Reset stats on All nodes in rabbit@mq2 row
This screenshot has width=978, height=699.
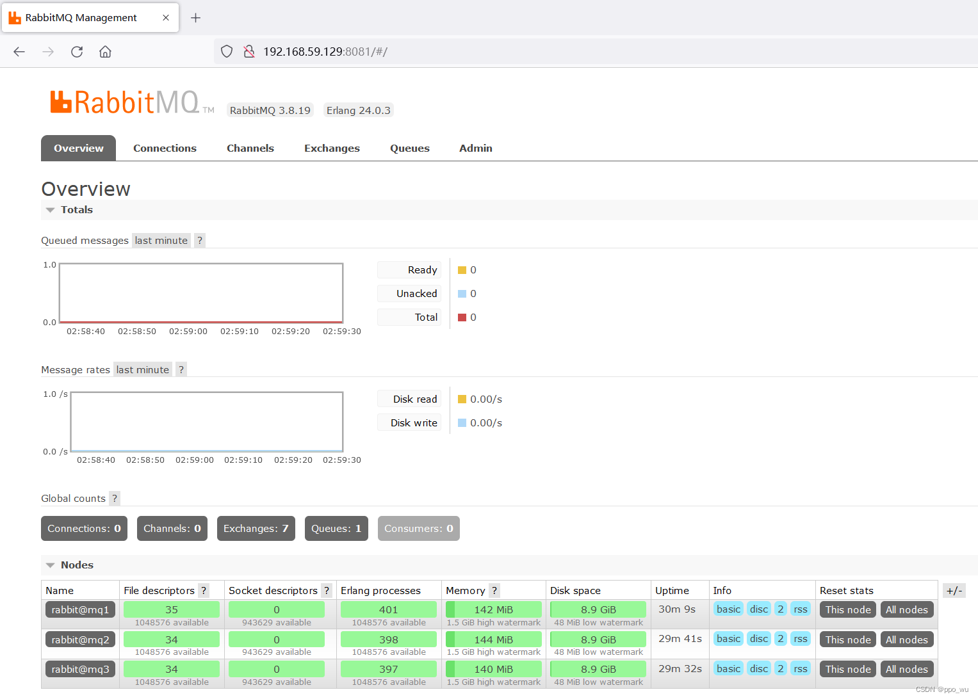coord(907,640)
